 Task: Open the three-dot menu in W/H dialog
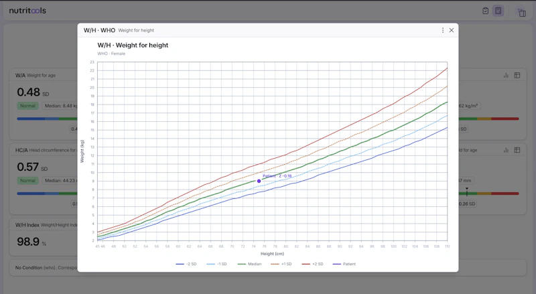443,30
